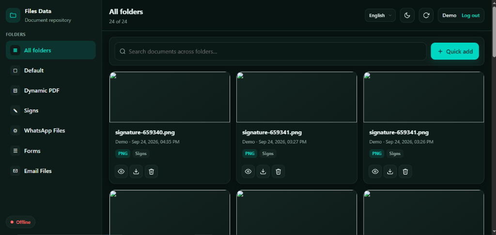Click the Files Data folder logo icon
Viewport: 496px width, 235px height.
pos(13,16)
